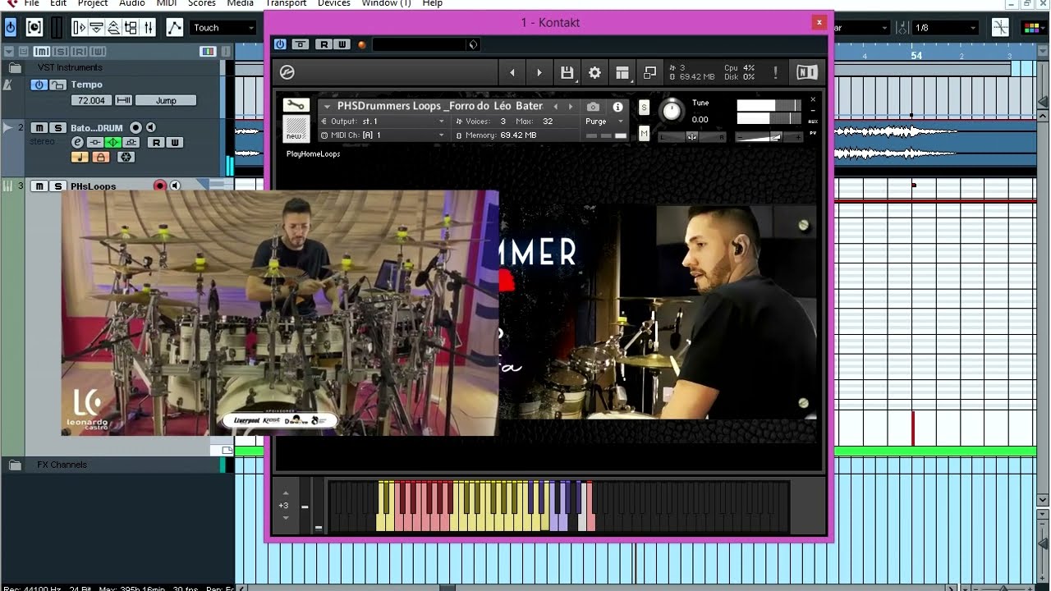
Task: Toggle the Kontakt plugin power bypass
Action: coord(281,44)
